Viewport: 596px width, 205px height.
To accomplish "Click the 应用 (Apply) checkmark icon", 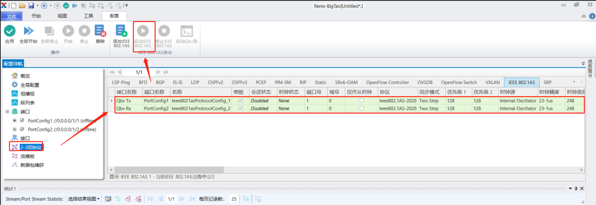I will pos(9,31).
